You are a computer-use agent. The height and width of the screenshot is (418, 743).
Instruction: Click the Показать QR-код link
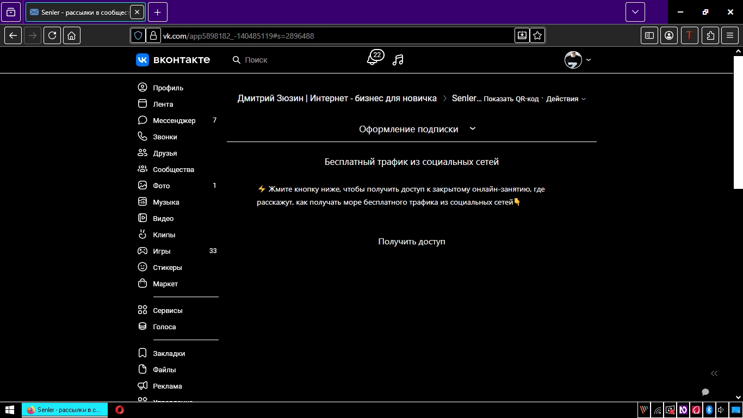[x=511, y=99]
